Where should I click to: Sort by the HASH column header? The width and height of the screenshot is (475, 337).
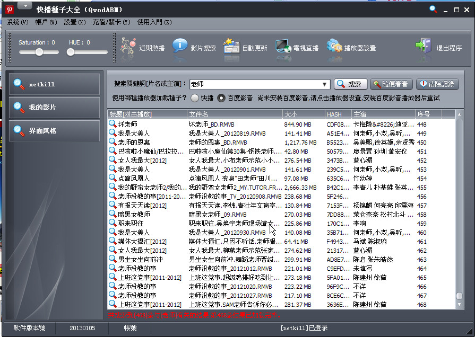(x=338, y=114)
